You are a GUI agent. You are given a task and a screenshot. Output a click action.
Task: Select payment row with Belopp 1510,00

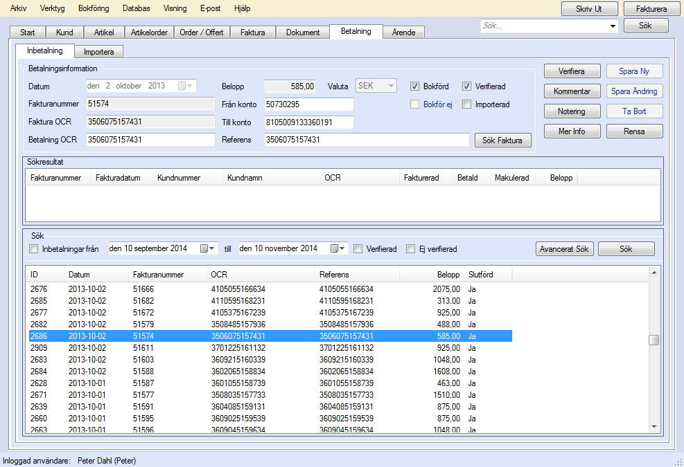tap(270, 395)
